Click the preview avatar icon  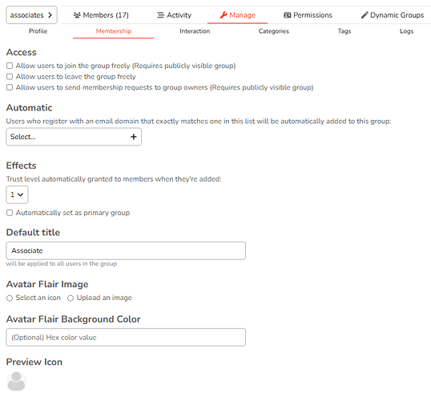[16, 382]
